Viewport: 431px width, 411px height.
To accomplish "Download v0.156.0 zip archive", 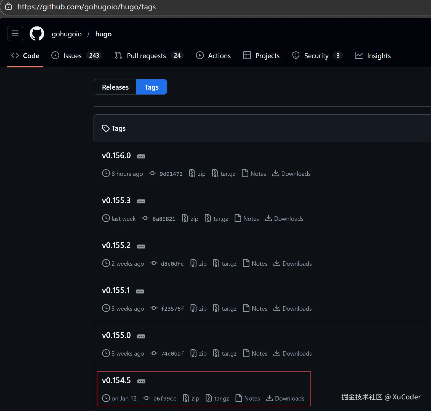I will click(197, 174).
